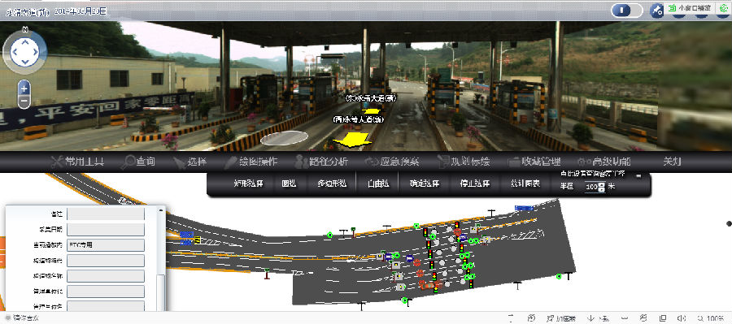The image size is (732, 324).
Task: Collapse selection toolbar with minus button
Action: 638,175
